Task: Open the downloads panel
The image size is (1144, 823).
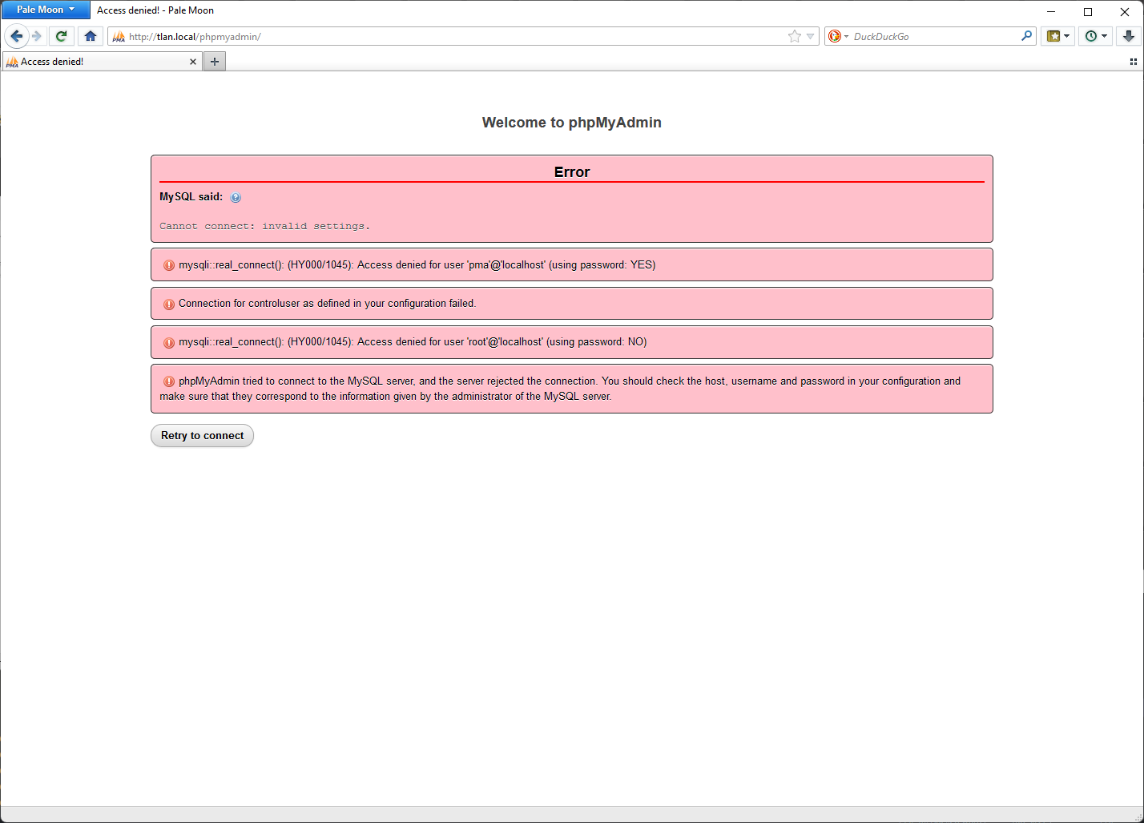Action: click(x=1128, y=36)
